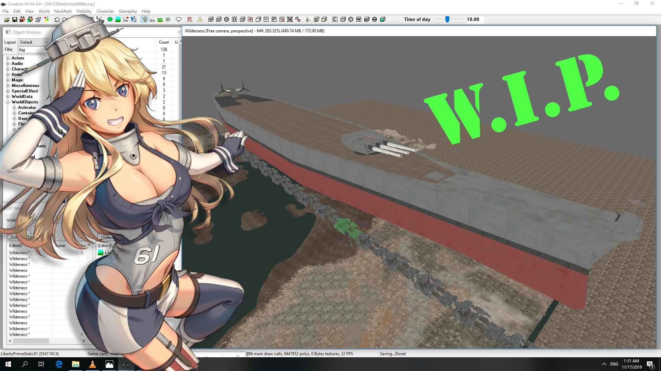Select the Miscellaneous category label
The width and height of the screenshot is (661, 371).
click(25, 86)
